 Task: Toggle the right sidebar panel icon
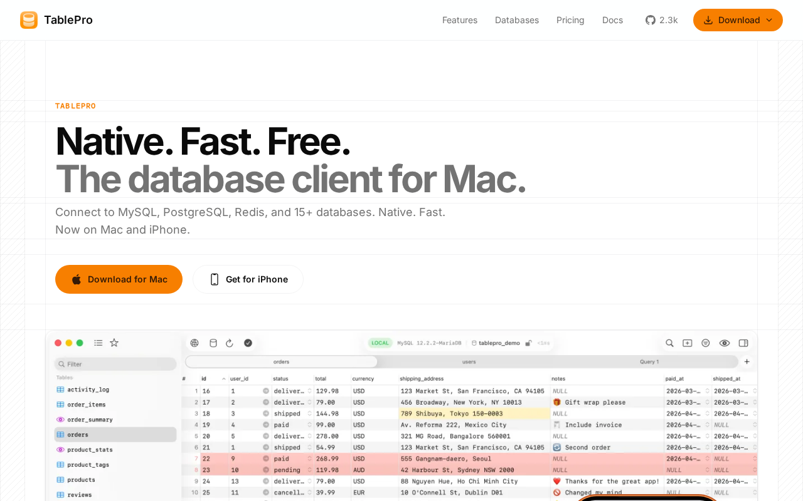743,343
